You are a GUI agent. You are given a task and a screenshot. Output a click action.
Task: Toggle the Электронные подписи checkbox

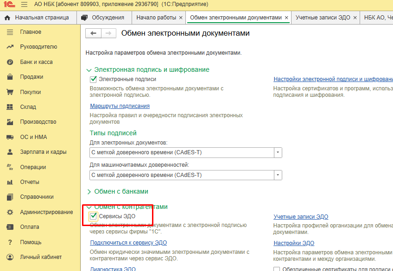[x=93, y=79]
